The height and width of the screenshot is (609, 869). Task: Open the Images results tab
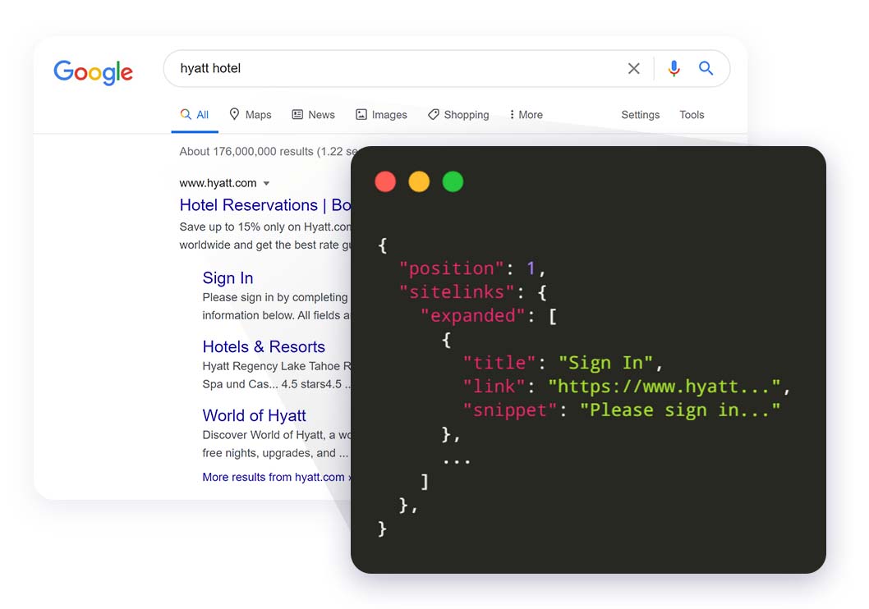[381, 115]
